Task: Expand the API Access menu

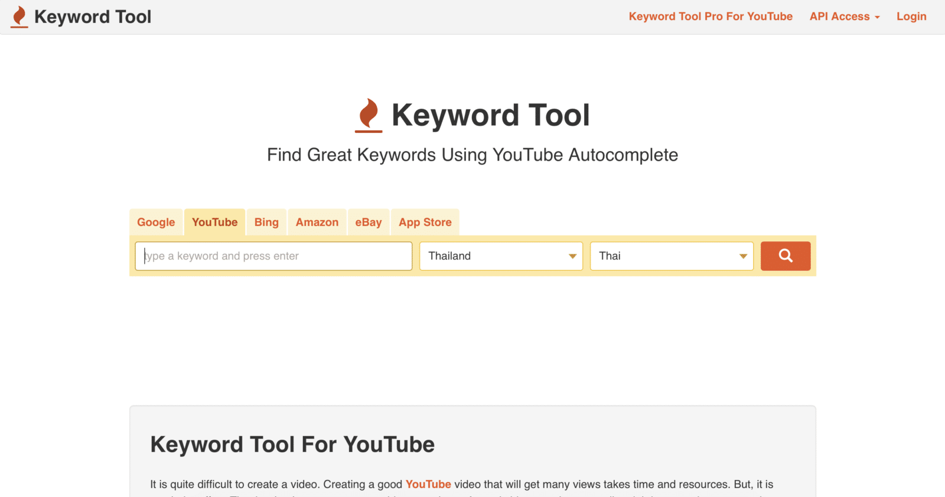Action: click(839, 17)
